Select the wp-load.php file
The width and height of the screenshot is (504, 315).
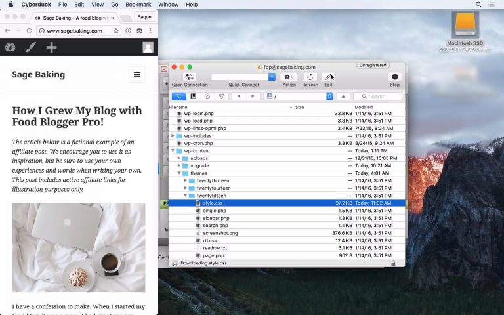198,121
